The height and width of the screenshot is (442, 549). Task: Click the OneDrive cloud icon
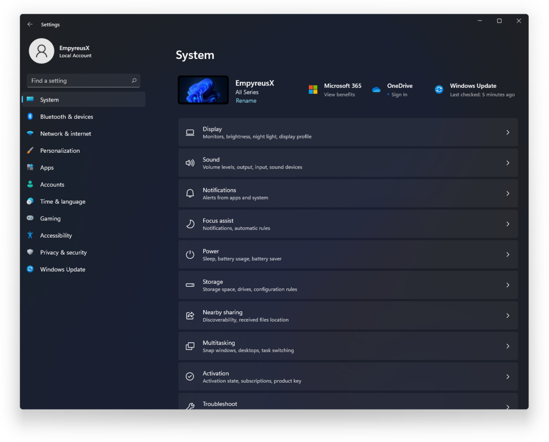(x=376, y=89)
